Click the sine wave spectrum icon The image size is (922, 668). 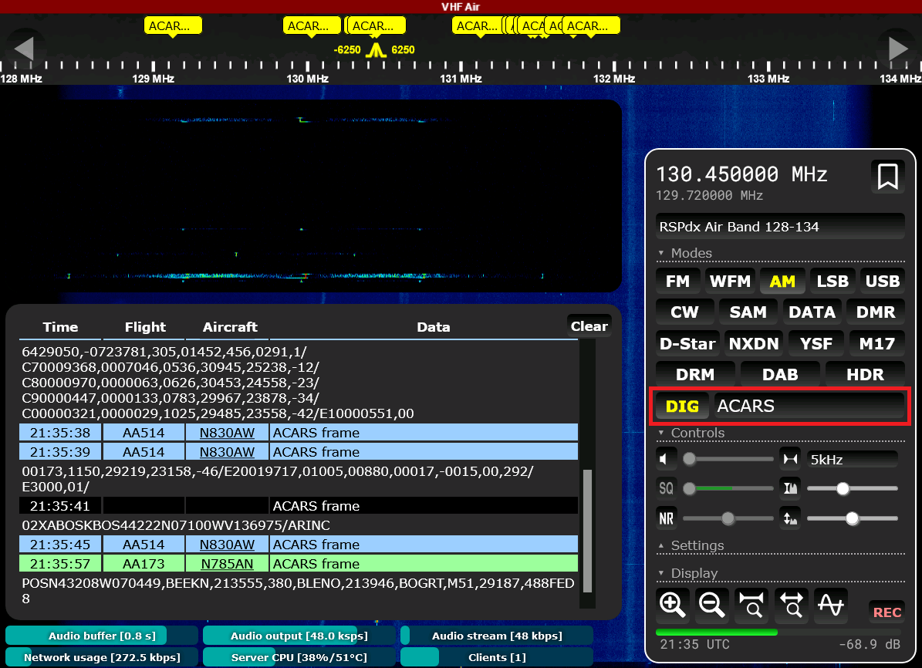tap(831, 606)
